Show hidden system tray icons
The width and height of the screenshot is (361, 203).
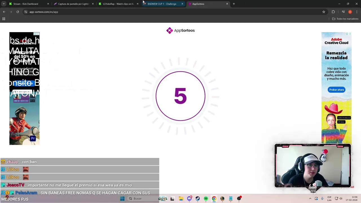pyautogui.click(x=310, y=198)
